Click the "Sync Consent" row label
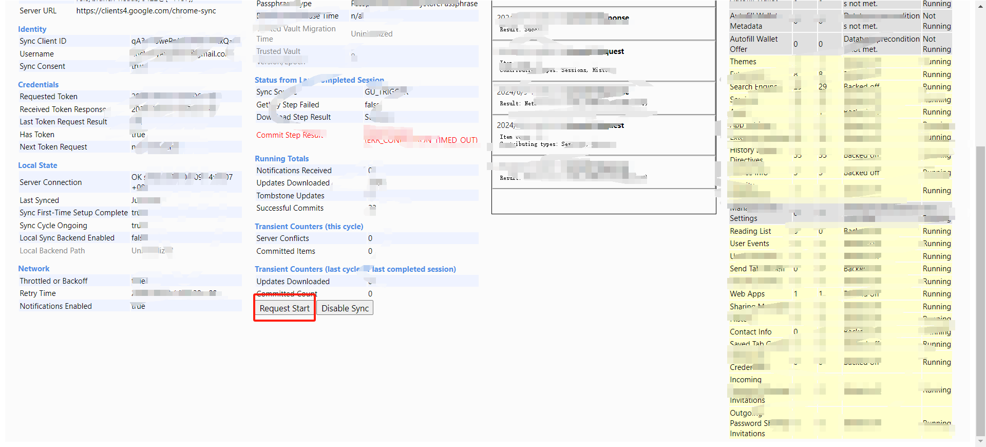The image size is (986, 447). point(42,66)
